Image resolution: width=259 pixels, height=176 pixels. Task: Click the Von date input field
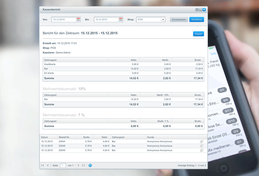(x=64, y=19)
